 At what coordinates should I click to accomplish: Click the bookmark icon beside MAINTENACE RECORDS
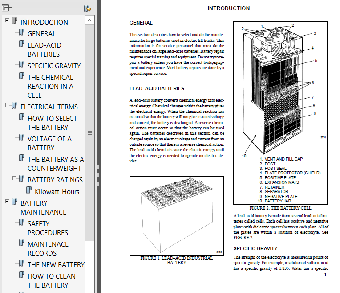pyautogui.click(x=22, y=243)
